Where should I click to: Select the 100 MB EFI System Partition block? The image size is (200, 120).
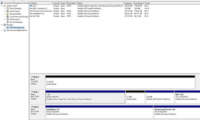coord(160,98)
